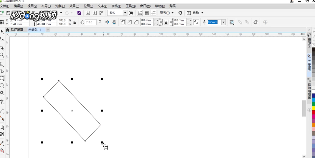Click the Import arrow-down icon
The width and height of the screenshot is (315, 158).
(x=88, y=13)
